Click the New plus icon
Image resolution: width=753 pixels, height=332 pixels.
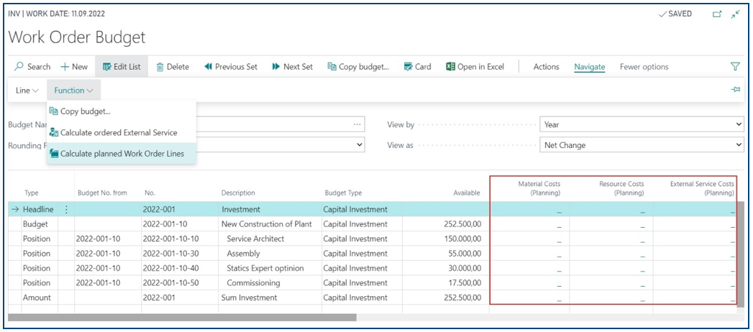[65, 67]
